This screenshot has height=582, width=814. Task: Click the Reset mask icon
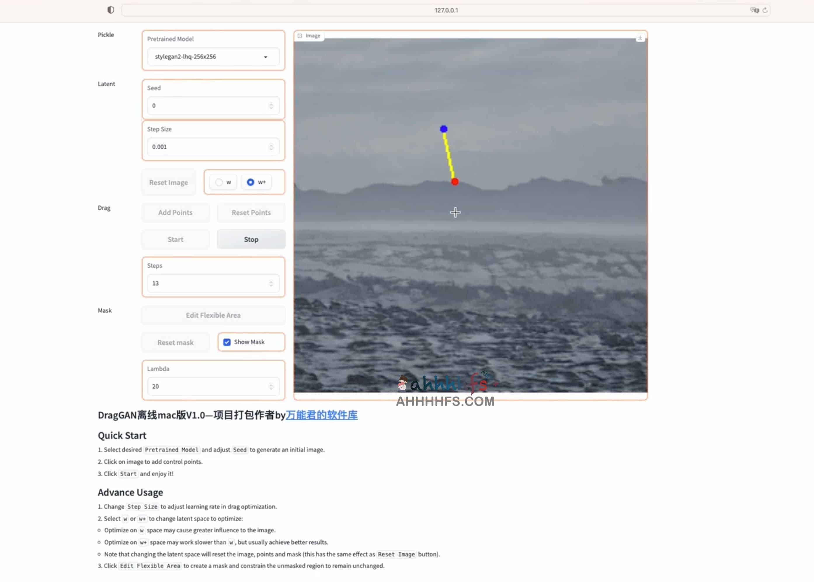click(175, 342)
